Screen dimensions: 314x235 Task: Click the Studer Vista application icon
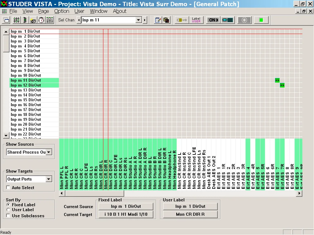[x=4, y=4]
